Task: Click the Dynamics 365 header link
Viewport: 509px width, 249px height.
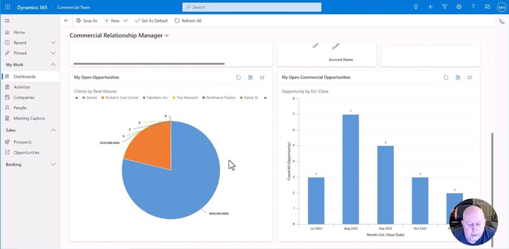Action: click(32, 7)
